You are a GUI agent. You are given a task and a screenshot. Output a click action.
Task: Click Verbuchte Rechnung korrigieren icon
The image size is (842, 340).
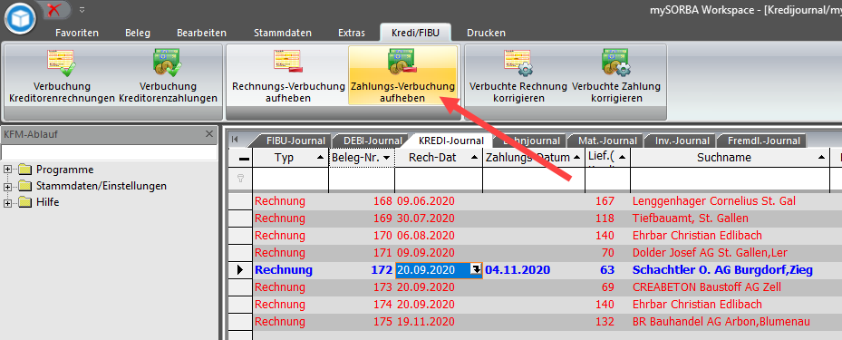tap(518, 62)
